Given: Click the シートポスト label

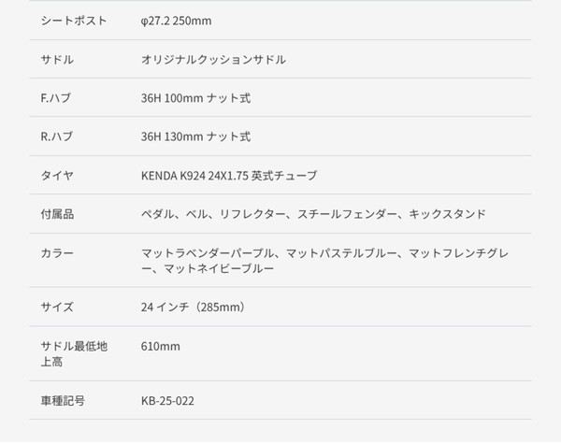Looking at the screenshot, I should tap(74, 21).
